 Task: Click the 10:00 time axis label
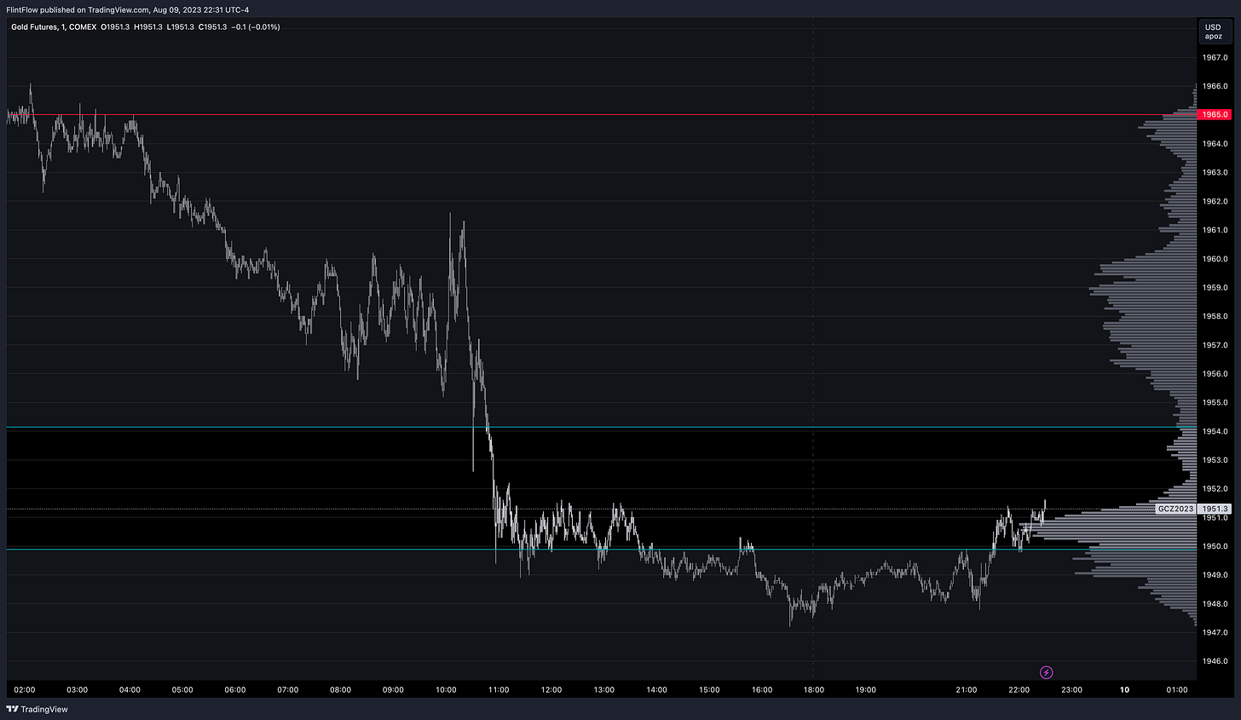pos(446,690)
